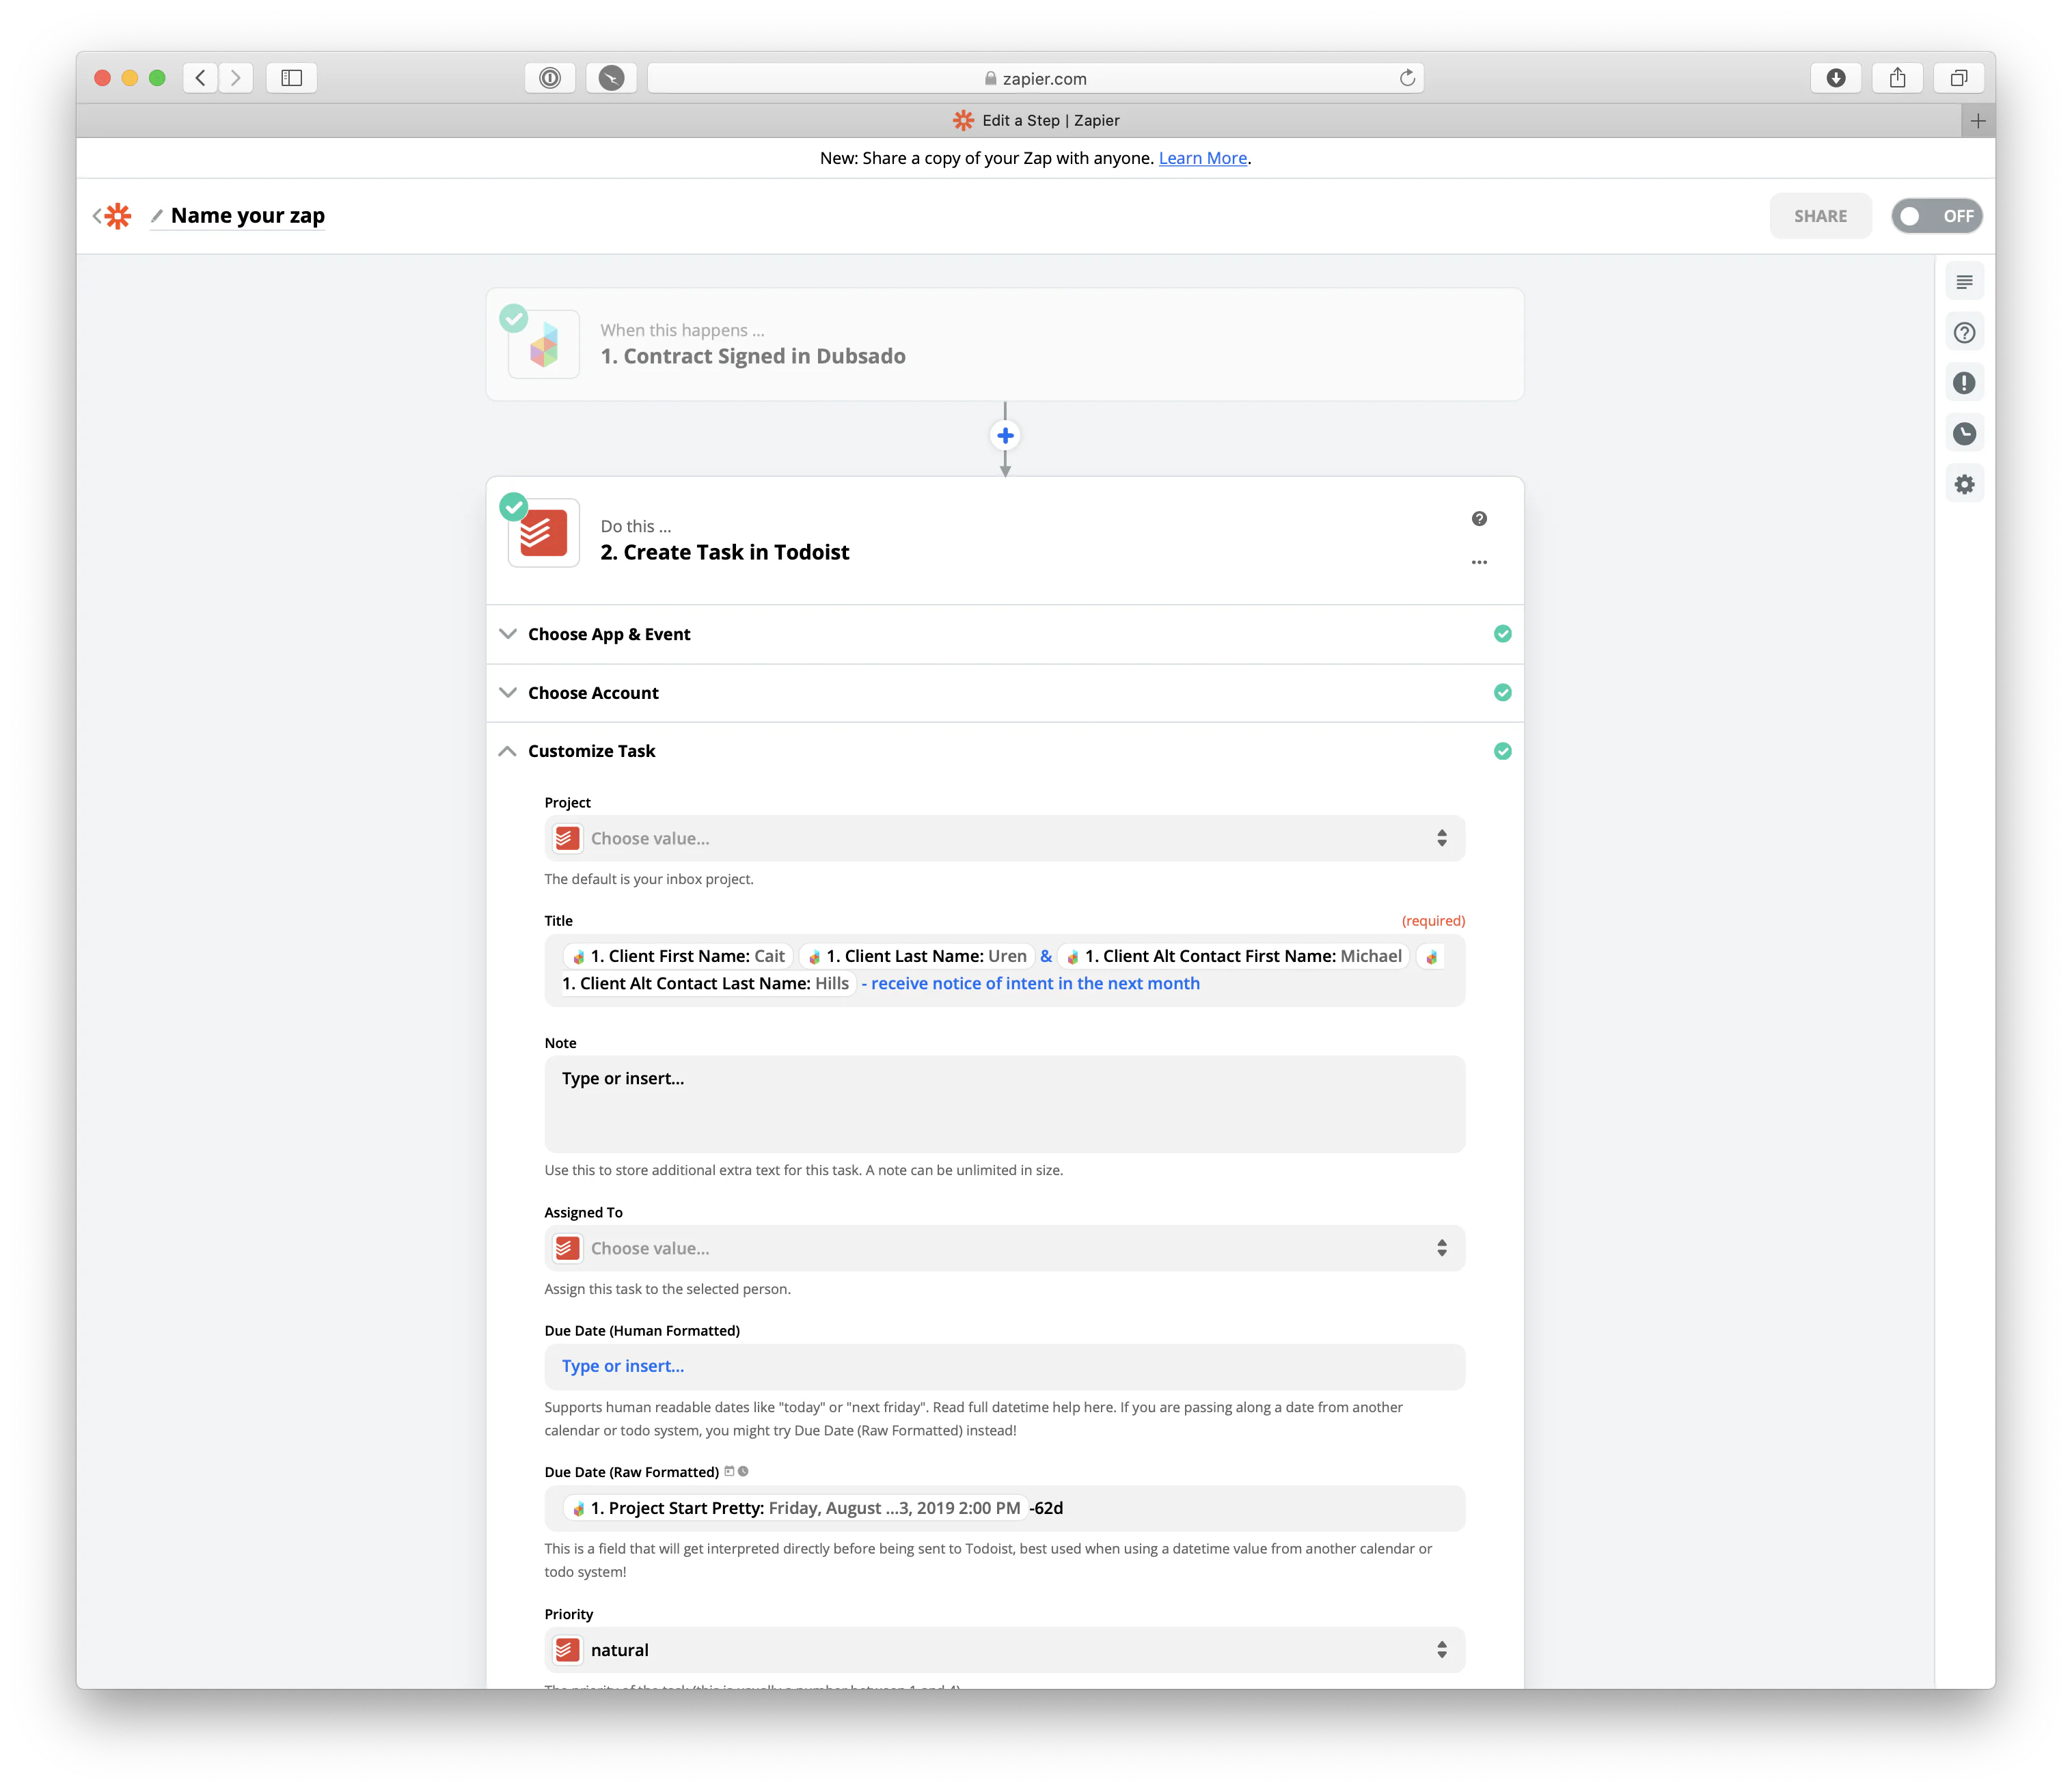Screen dimensions: 2072x1790
Task: Collapse the Customize Task section
Action: click(1005, 751)
